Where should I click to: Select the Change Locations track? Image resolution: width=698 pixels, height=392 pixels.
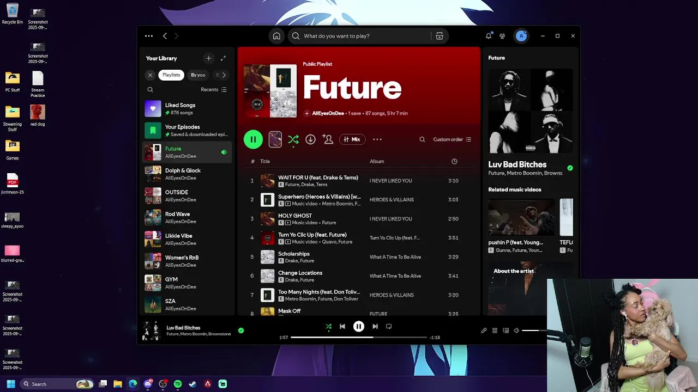click(x=358, y=276)
